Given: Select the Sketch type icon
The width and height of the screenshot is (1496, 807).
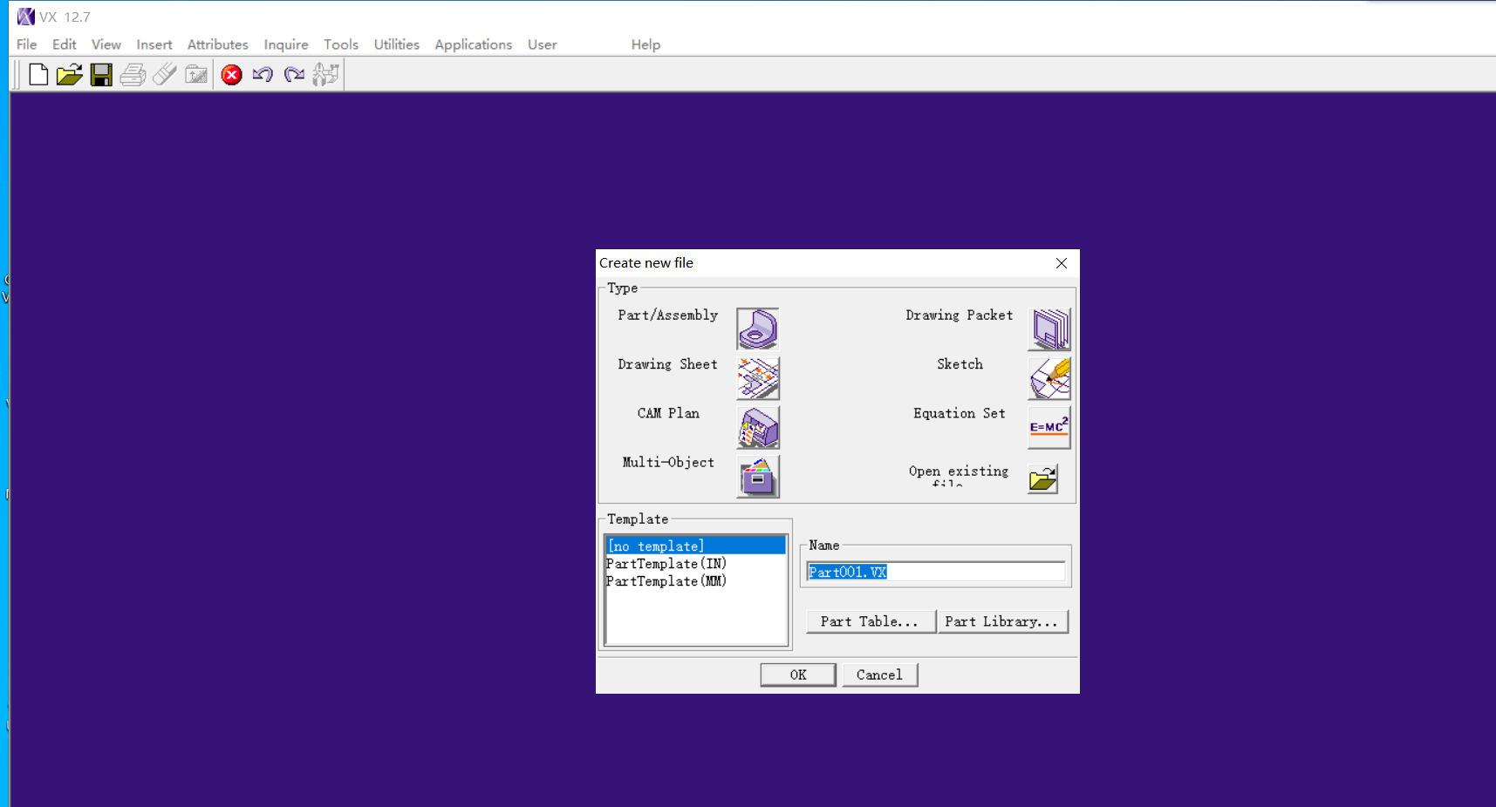Looking at the screenshot, I should click(x=1049, y=378).
